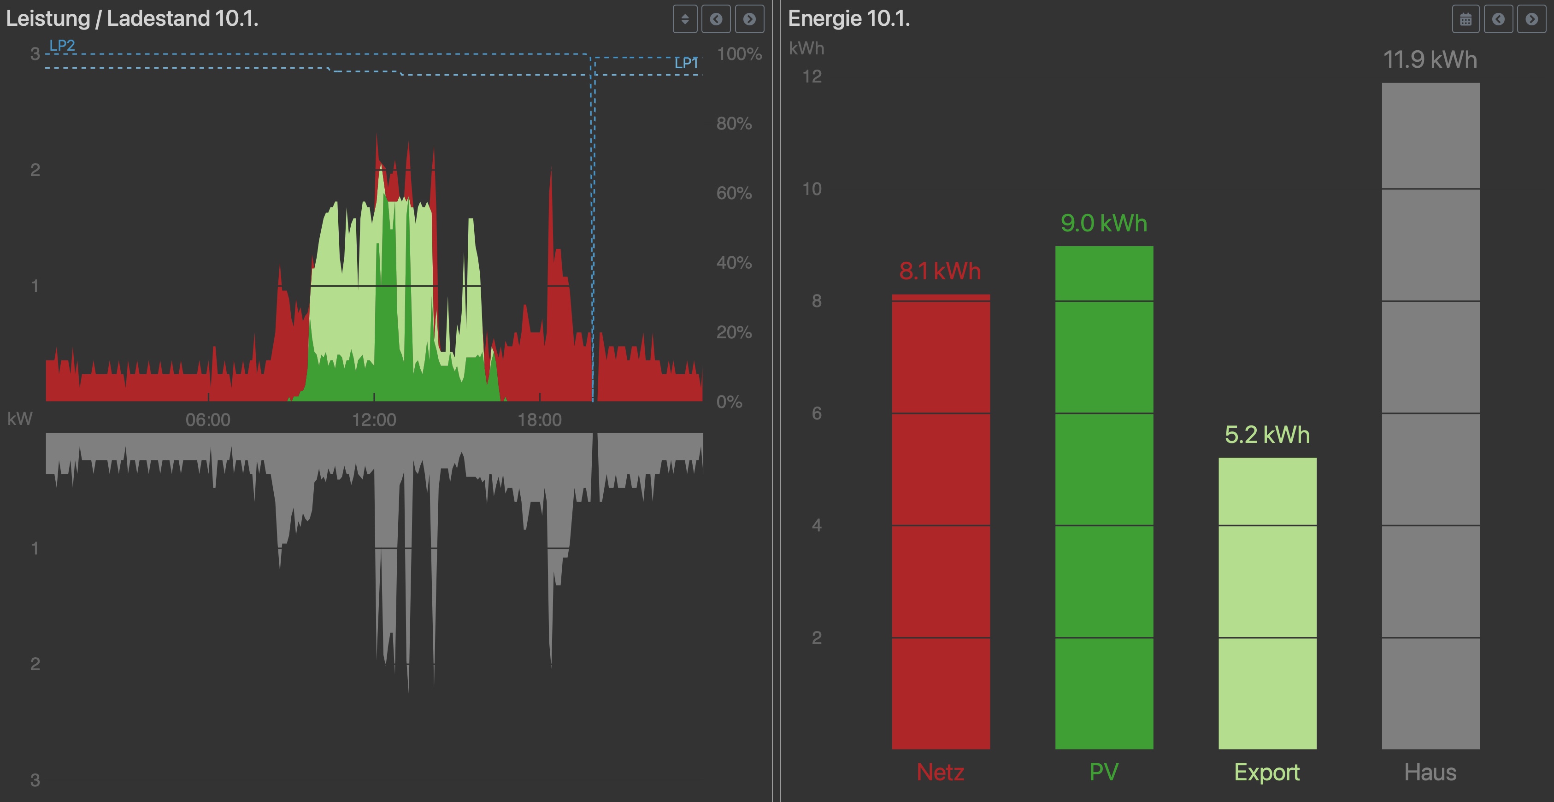This screenshot has width=1554, height=802.
Task: Click the sort arrows icon in Leistung panel
Action: tap(685, 19)
